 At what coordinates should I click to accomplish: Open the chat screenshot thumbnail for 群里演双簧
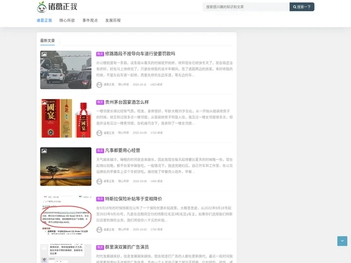coord(66,253)
